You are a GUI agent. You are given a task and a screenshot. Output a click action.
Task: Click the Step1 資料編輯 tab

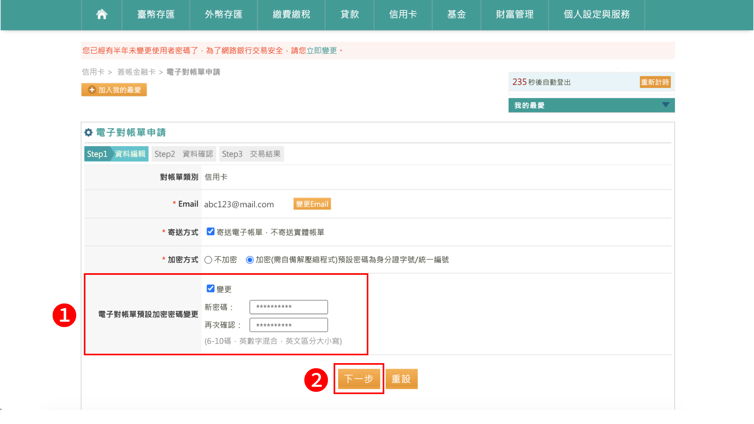coord(115,154)
